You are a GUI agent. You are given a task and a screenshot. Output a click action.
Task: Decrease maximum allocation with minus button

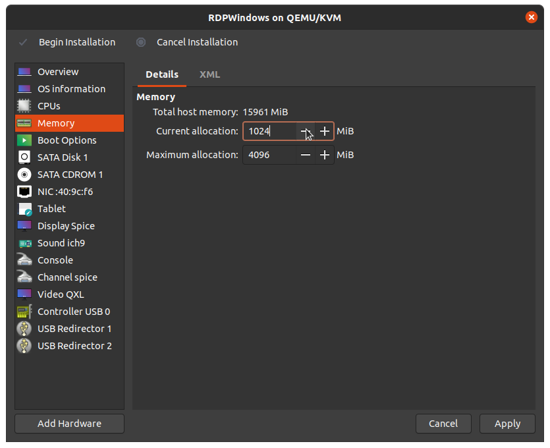click(x=305, y=155)
